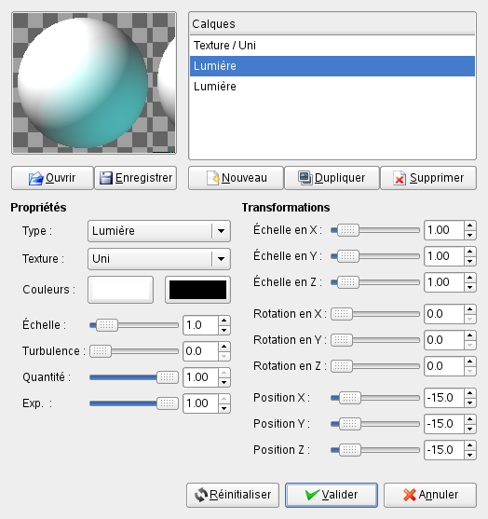Increase Rotation en X with up arrow
This screenshot has height=519, width=488.
click(470, 309)
